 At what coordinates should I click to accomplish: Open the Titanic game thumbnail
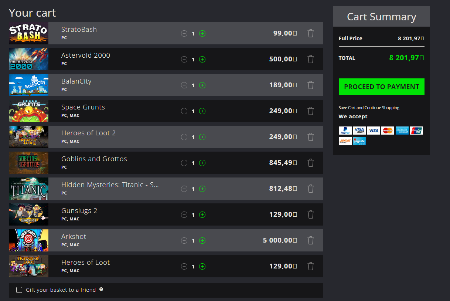[28, 189]
